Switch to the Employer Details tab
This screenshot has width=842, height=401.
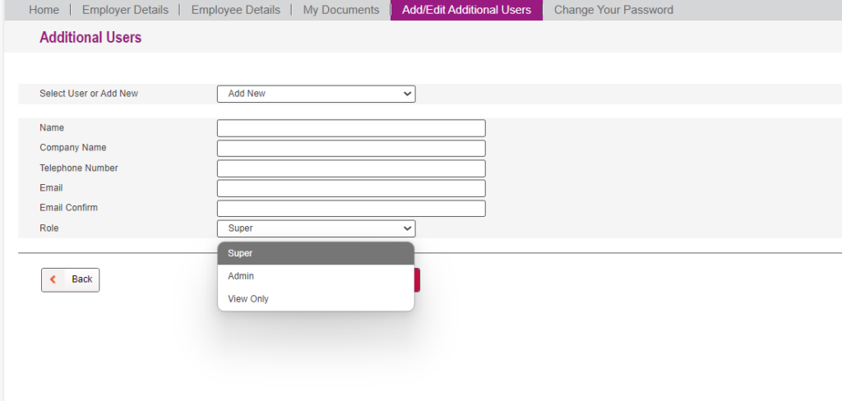point(125,10)
